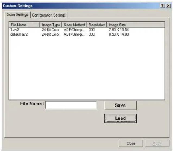The height and width of the screenshot is (151, 173).
Task: Sort by the File Name column header
Action: coord(24,25)
